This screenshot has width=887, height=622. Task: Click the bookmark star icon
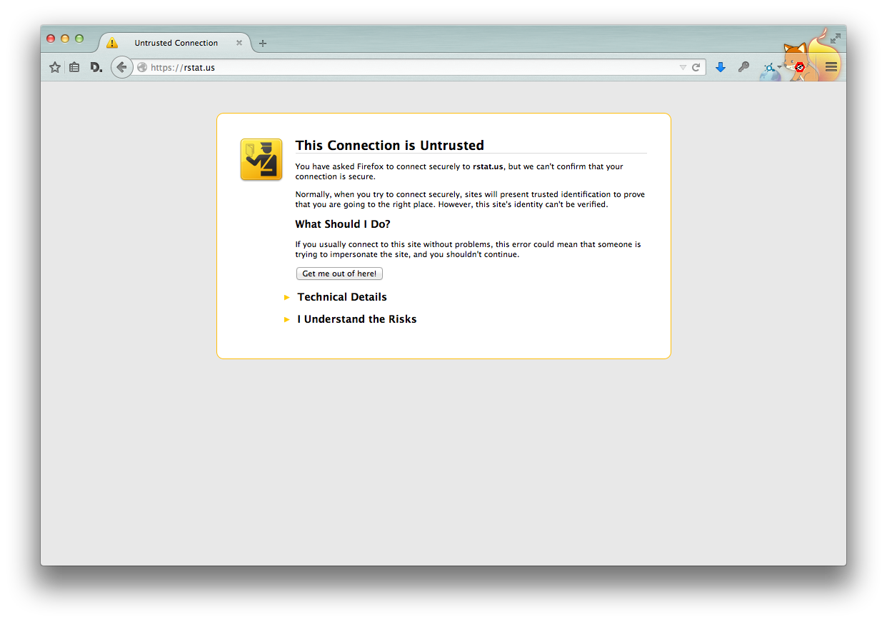[55, 67]
